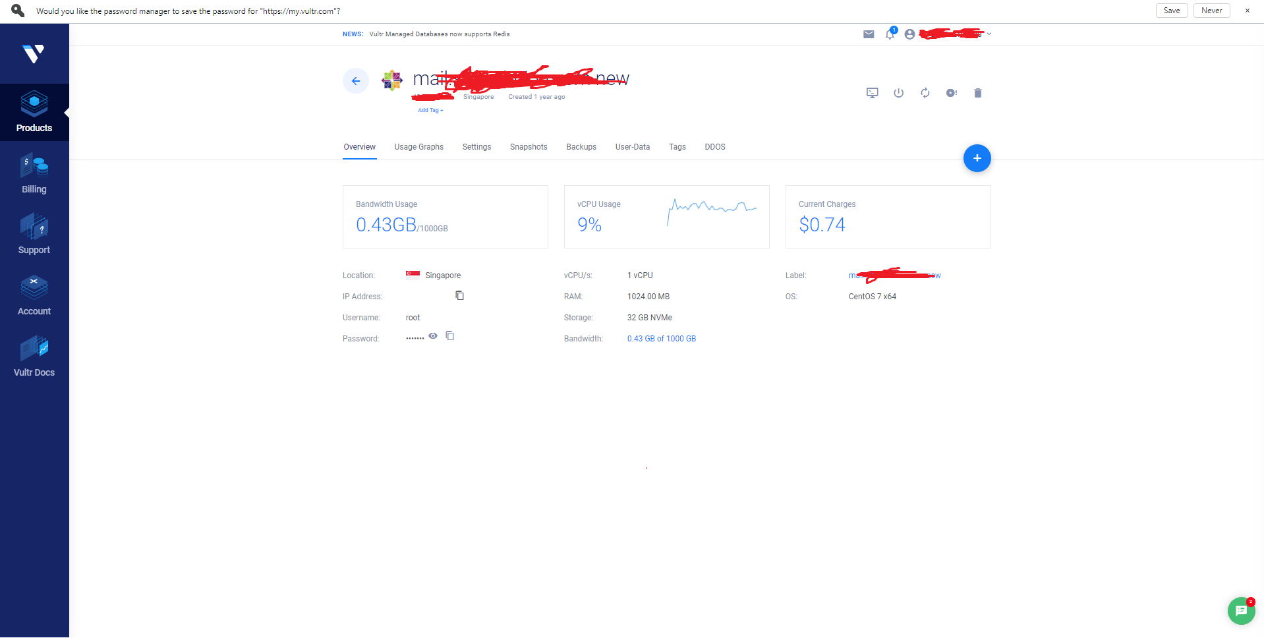Open the mail envelope icon
This screenshot has height=638, width=1264.
869,34
